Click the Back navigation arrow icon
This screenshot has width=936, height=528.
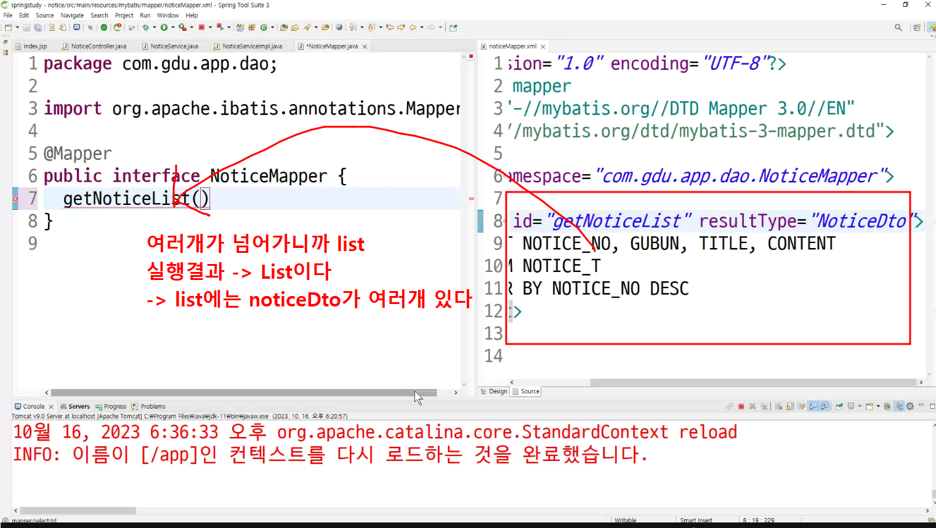413,28
